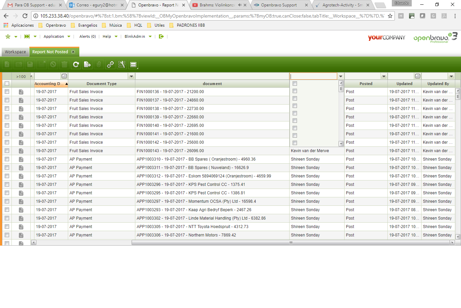Click the picklist scroll-down arrow
This screenshot has width=461, height=308.
(x=341, y=144)
